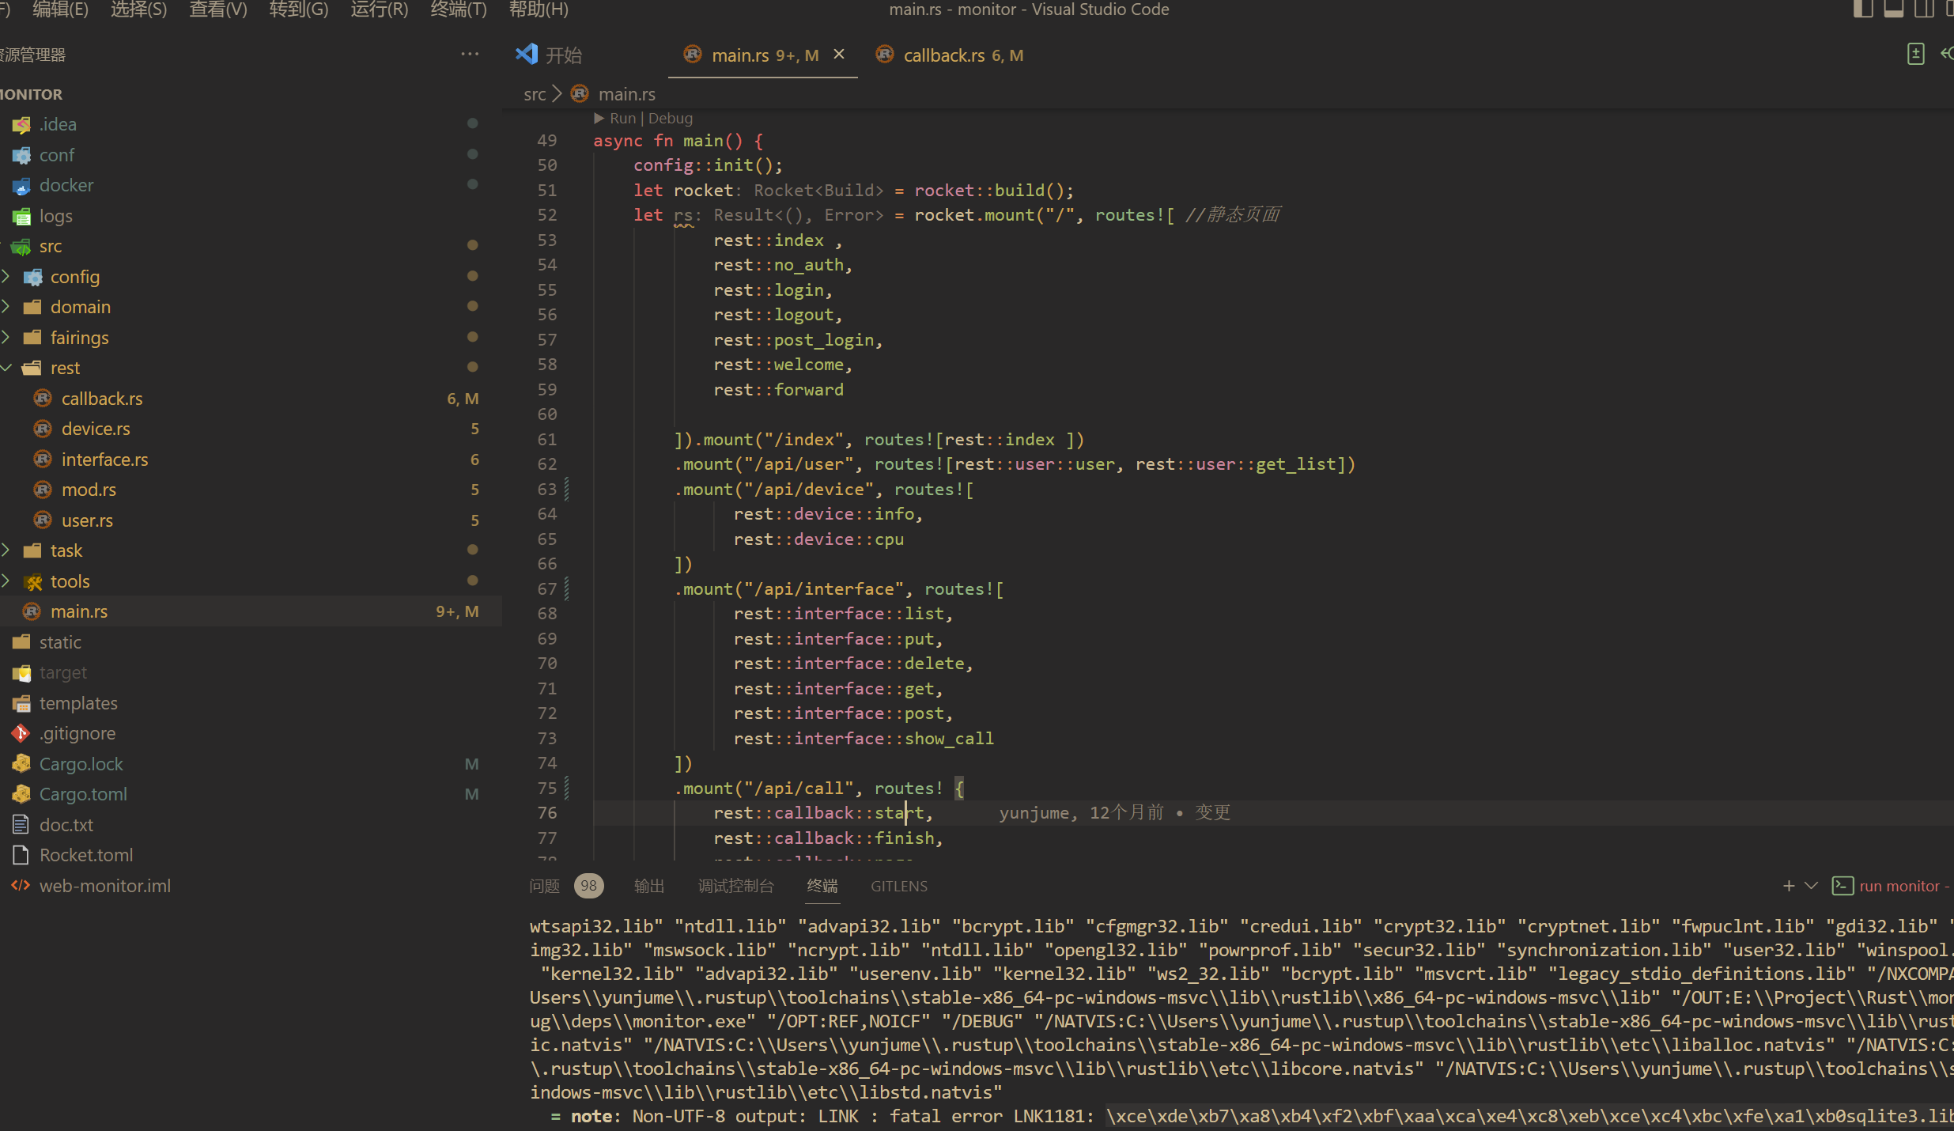Open the 运行(R) menu
1954x1131 pixels.
click(380, 9)
